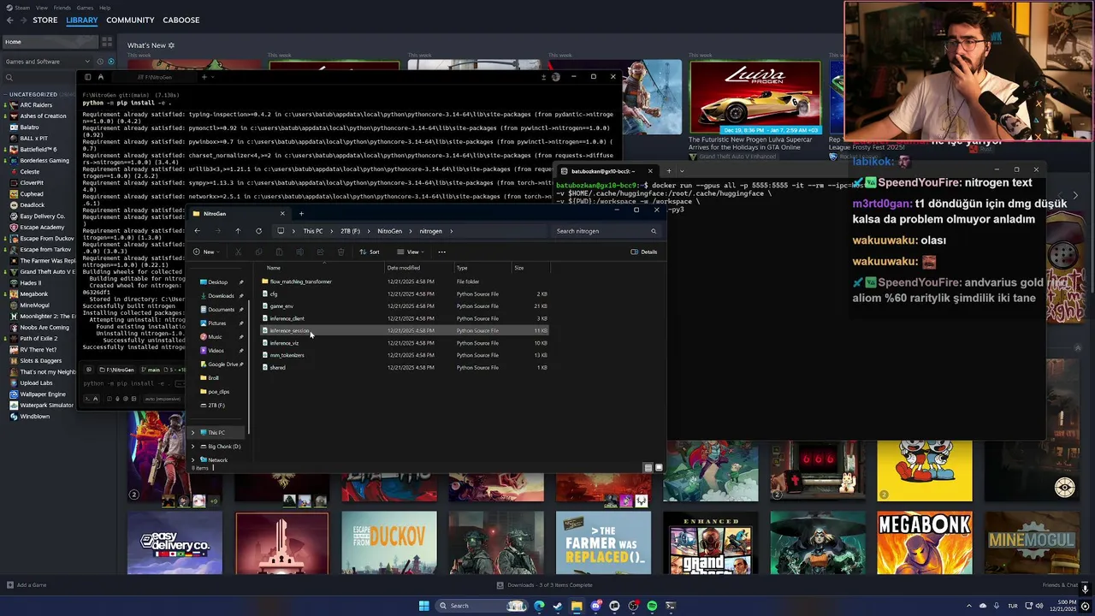
Task: Expand This PC in Explorer navigation pane
Action: pos(192,433)
